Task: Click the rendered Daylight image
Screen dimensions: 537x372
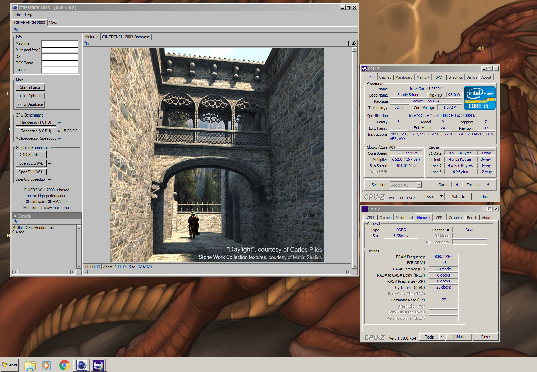Action: [217, 155]
